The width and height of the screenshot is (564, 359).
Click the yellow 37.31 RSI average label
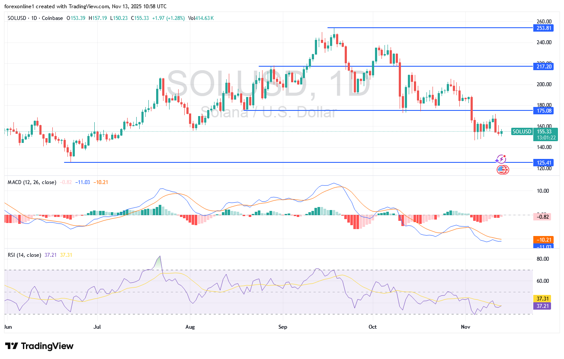pos(544,299)
